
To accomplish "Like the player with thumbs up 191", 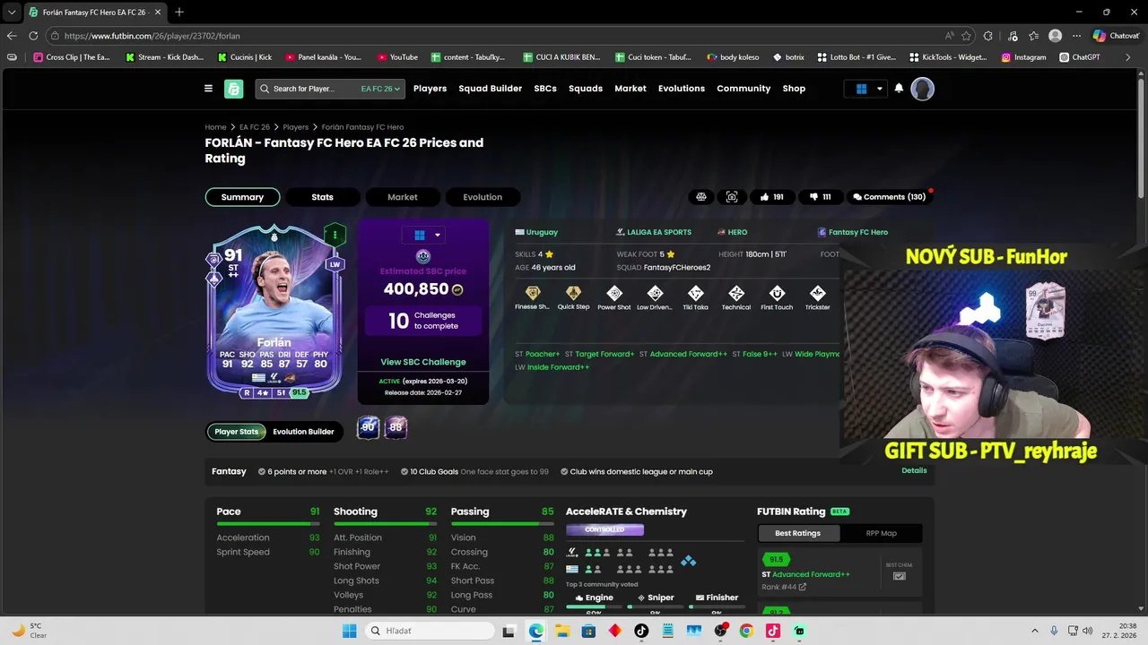I will point(771,197).
